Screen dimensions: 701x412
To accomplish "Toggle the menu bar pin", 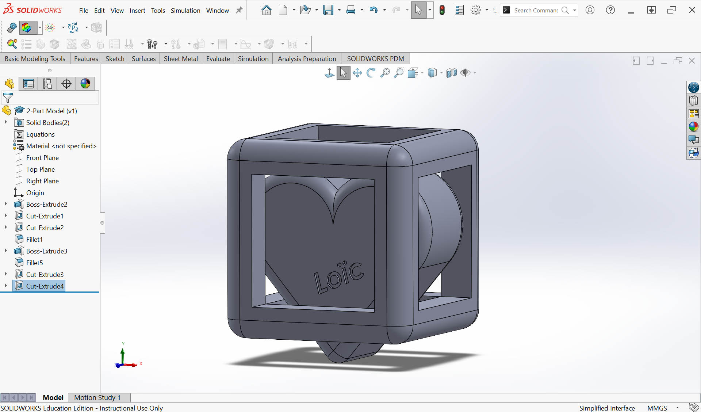I will [239, 10].
